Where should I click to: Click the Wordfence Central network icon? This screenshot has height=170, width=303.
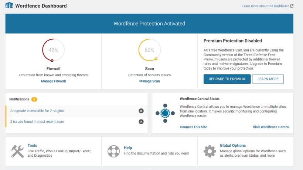tap(165, 113)
